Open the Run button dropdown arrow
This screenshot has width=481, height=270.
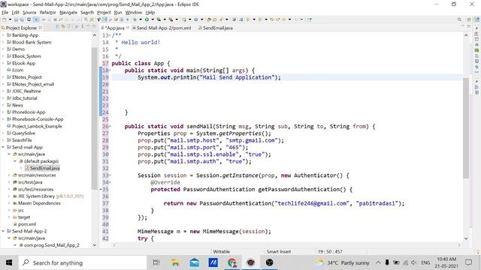pyautogui.click(x=153, y=19)
